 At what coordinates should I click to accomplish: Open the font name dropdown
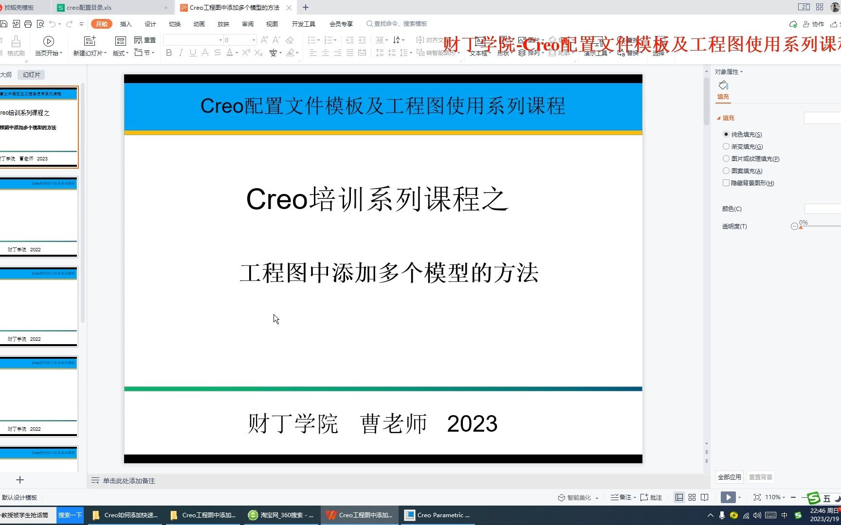click(220, 40)
